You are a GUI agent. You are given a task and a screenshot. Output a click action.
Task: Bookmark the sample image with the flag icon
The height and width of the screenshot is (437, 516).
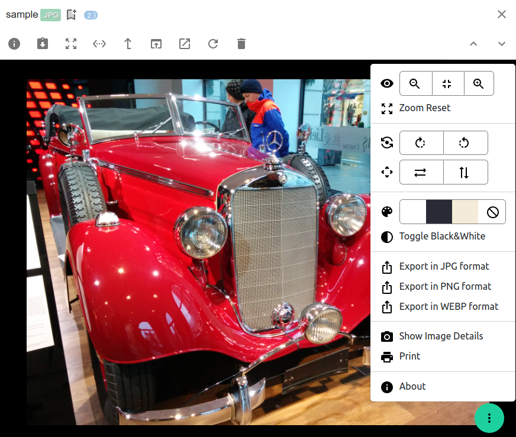pos(71,14)
